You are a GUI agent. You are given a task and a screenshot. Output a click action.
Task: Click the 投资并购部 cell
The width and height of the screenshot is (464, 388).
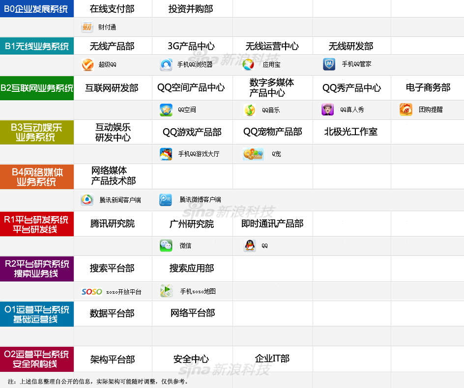point(192,8)
